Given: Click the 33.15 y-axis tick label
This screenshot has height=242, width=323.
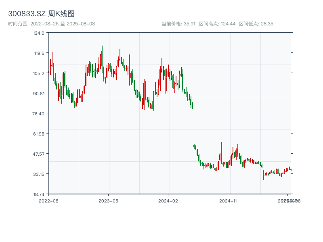Looking at the screenshot, I should point(39,174).
